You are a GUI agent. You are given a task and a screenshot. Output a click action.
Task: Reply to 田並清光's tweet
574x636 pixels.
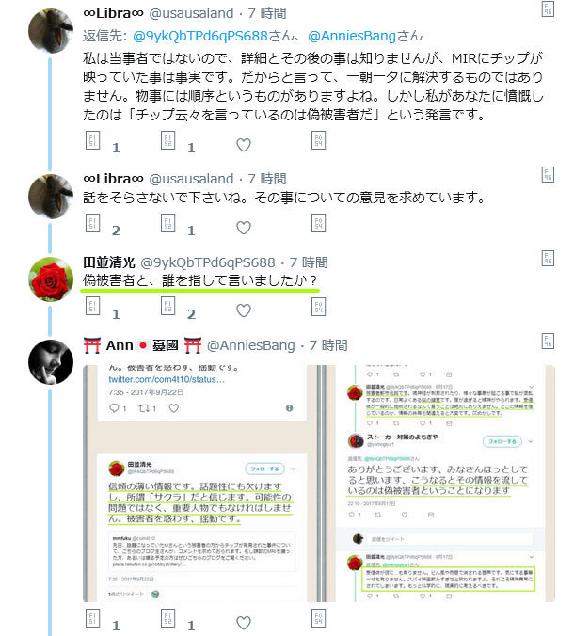point(92,306)
